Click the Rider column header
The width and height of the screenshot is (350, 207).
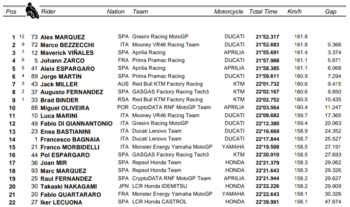click(x=48, y=12)
